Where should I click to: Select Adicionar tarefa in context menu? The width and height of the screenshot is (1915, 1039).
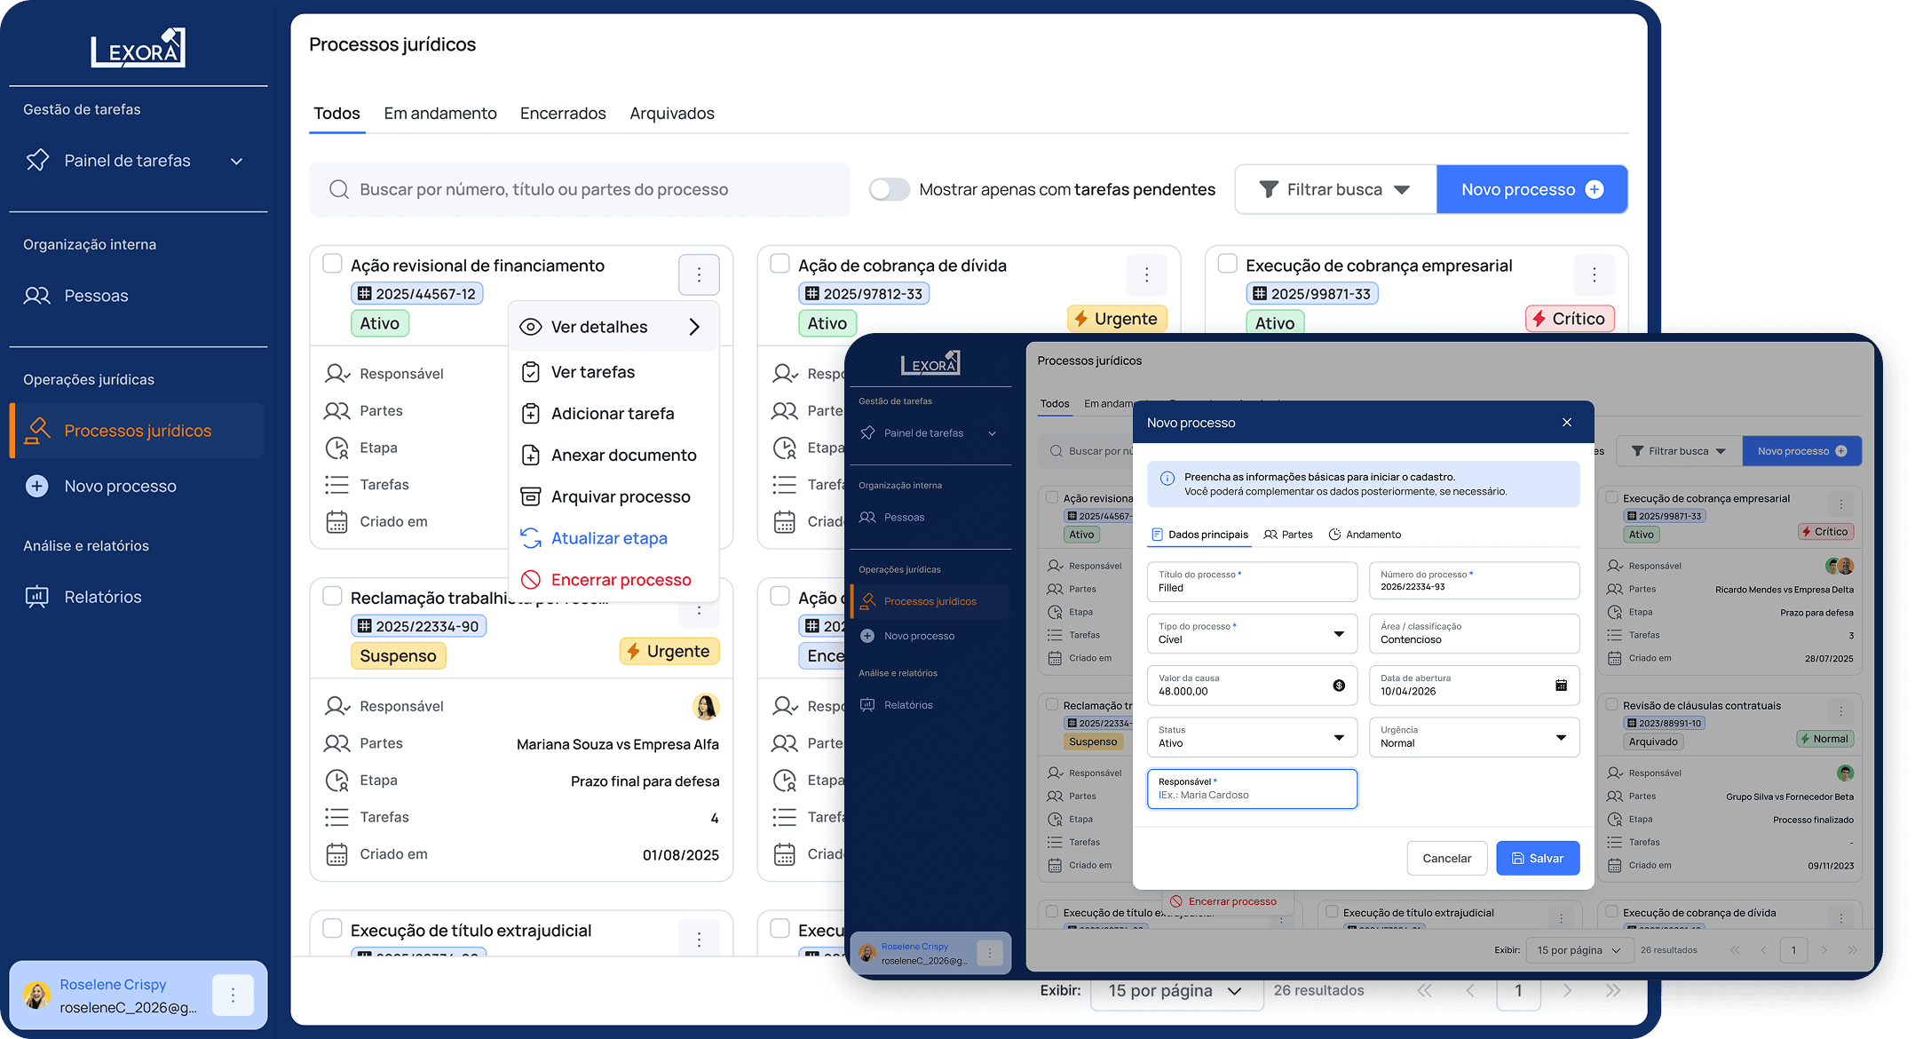pyautogui.click(x=613, y=414)
